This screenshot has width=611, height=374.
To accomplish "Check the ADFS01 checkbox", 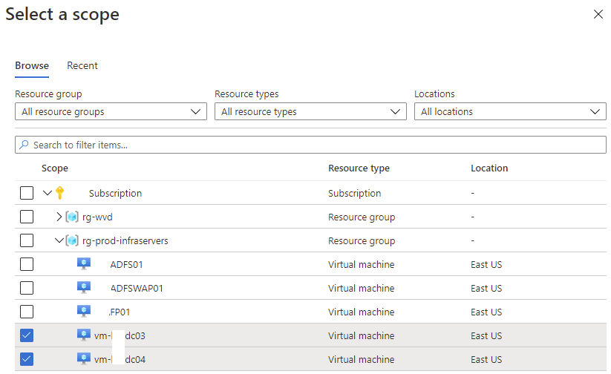I will coord(27,264).
